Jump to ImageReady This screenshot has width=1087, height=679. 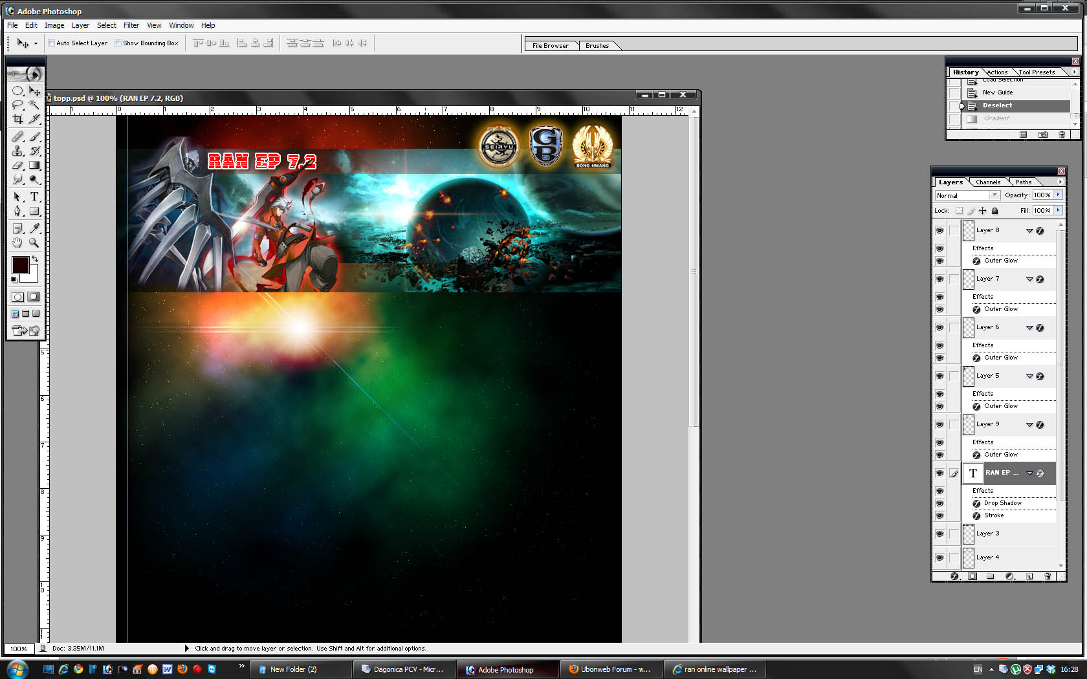(26, 330)
